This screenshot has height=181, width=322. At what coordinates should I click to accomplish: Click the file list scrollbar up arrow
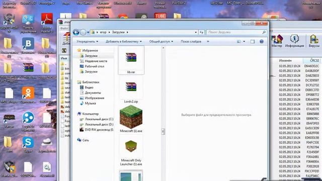click(x=163, y=48)
